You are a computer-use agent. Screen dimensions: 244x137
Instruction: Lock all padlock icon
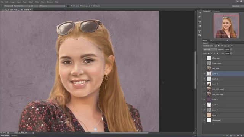217,53
